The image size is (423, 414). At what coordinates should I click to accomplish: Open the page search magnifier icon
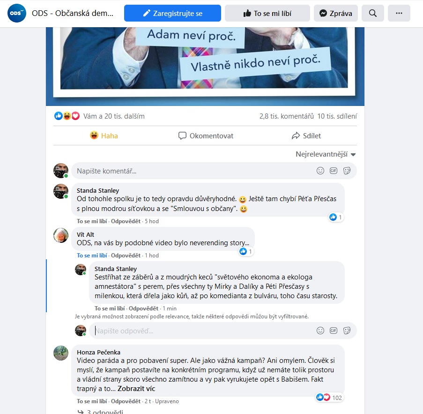372,13
